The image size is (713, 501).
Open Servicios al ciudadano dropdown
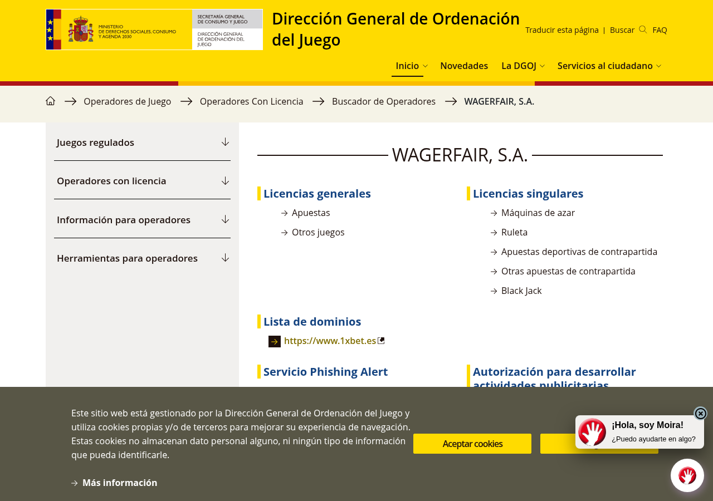pyautogui.click(x=609, y=66)
